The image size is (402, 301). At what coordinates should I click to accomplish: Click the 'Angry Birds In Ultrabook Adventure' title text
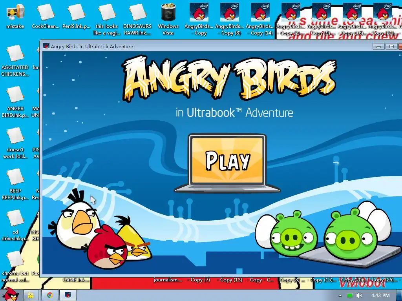92,47
